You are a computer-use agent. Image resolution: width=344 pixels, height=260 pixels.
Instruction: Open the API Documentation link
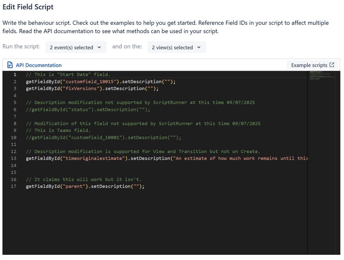(x=39, y=65)
